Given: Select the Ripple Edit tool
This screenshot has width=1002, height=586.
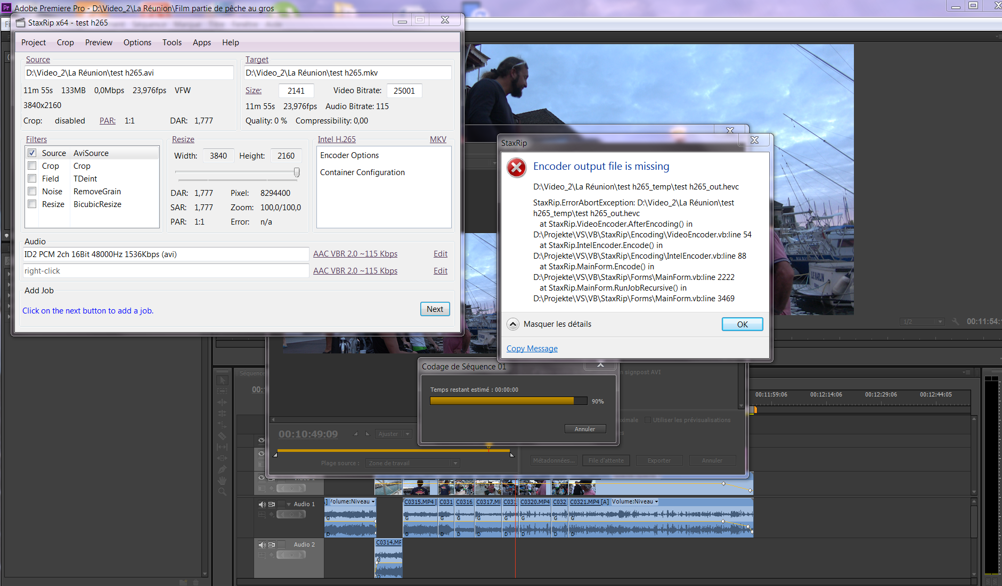Looking at the screenshot, I should pos(223,402).
